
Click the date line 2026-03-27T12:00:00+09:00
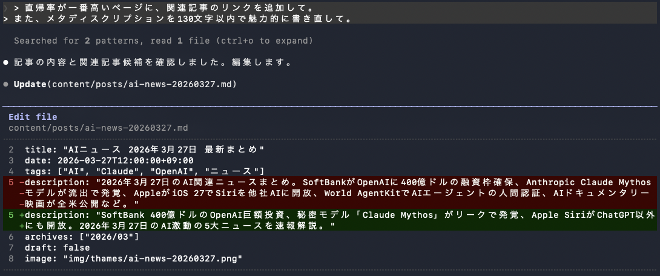point(109,161)
